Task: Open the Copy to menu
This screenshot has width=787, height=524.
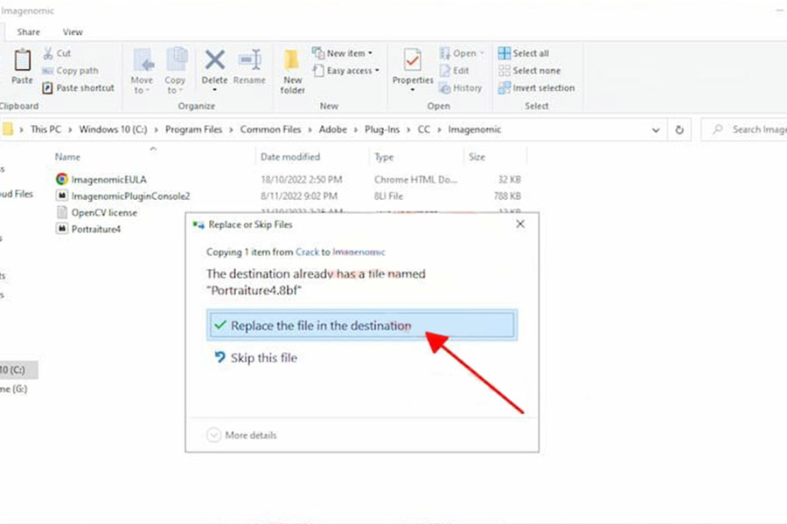Action: (x=175, y=72)
